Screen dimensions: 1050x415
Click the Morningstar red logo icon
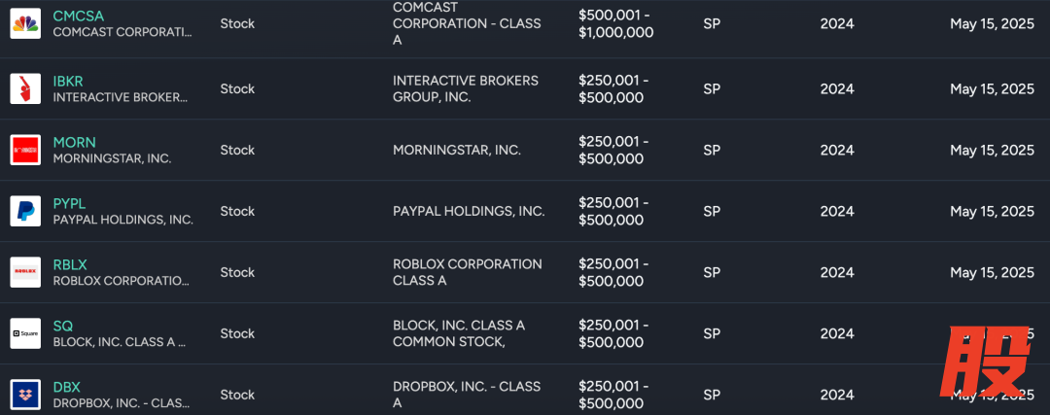coord(25,150)
